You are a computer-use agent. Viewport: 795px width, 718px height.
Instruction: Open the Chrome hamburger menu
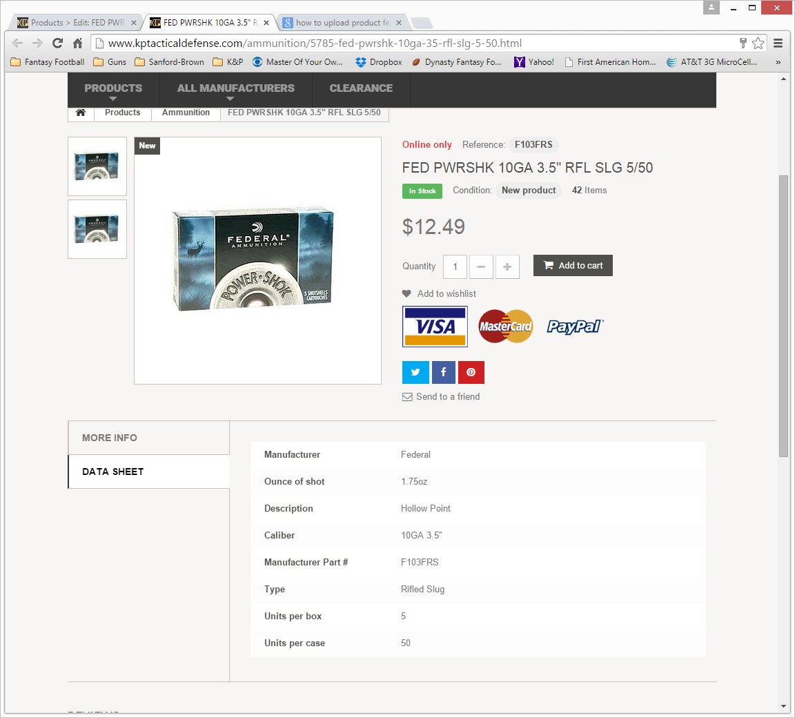[778, 43]
